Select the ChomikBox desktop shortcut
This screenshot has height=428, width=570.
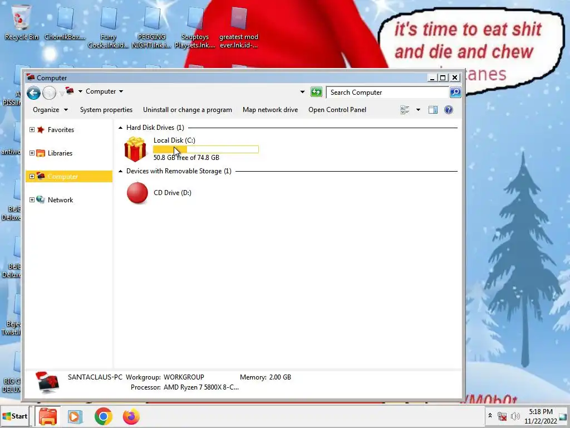[65, 22]
